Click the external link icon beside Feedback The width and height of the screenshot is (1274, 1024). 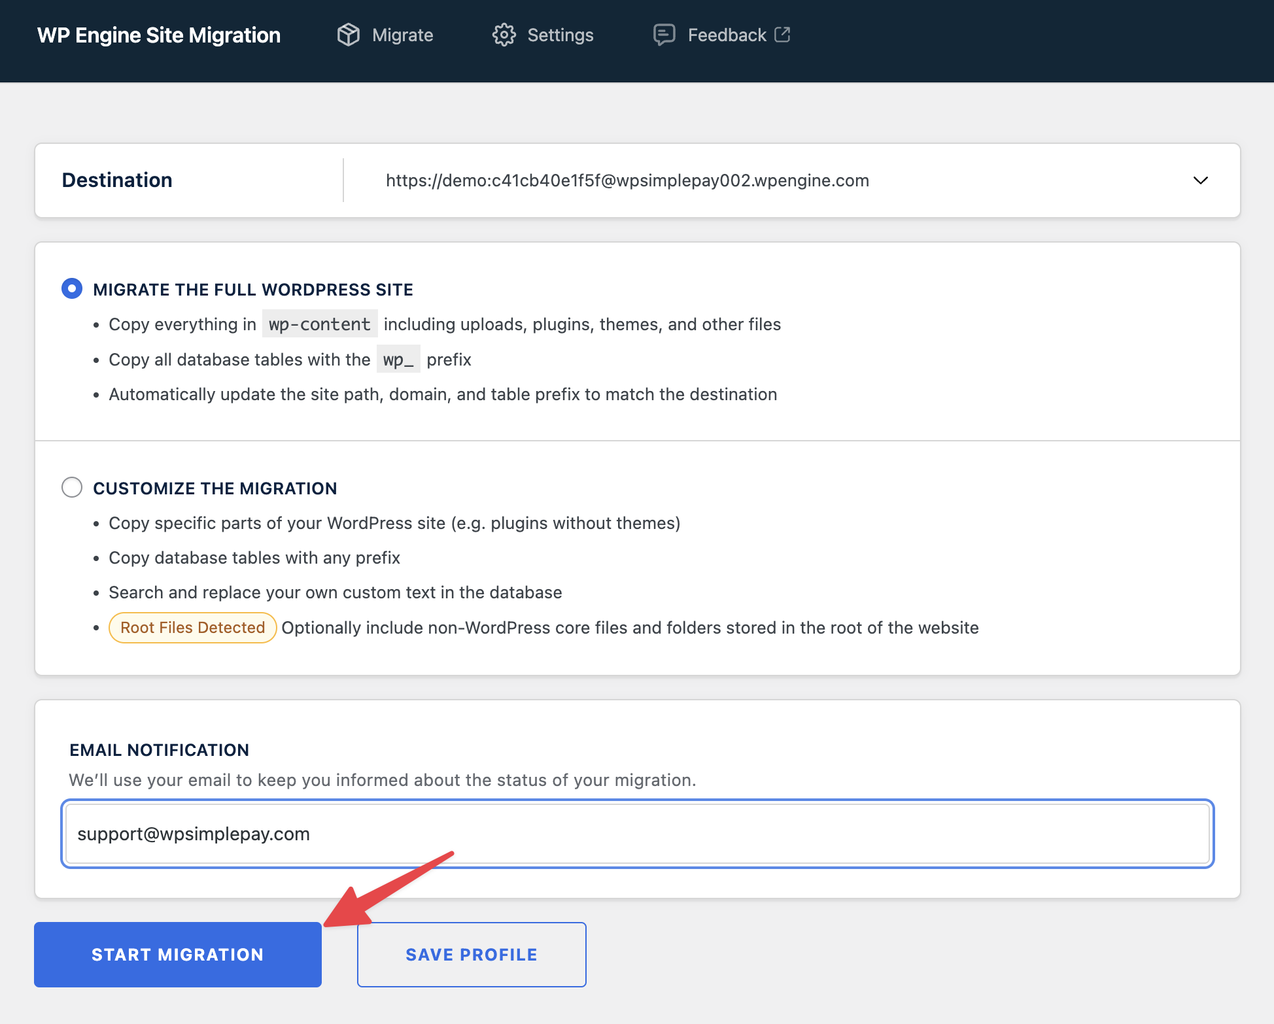coord(782,35)
